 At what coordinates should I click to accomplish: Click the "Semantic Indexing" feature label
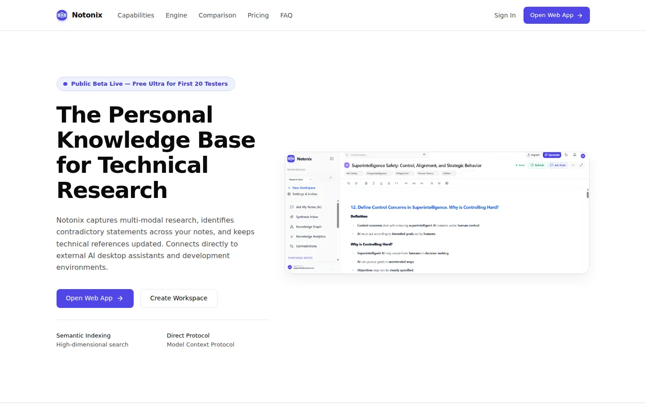tap(83, 335)
